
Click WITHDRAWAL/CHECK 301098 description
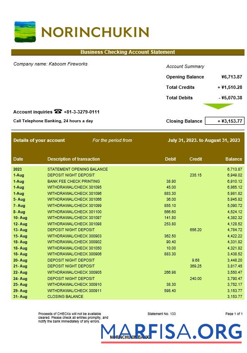(75, 224)
